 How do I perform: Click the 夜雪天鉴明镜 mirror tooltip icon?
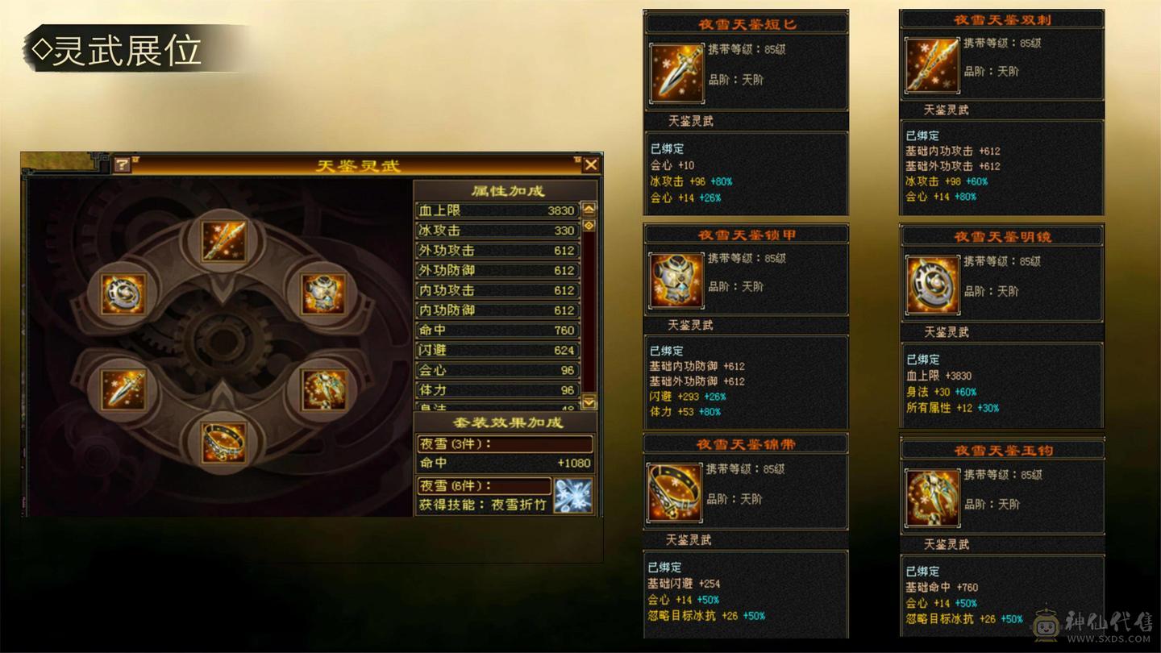click(933, 285)
